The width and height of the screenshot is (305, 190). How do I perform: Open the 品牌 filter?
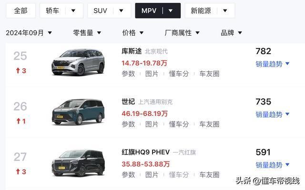pos(231,33)
